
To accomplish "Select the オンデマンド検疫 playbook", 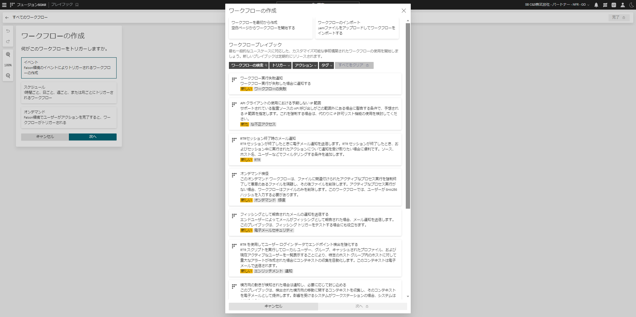I will [x=315, y=187].
